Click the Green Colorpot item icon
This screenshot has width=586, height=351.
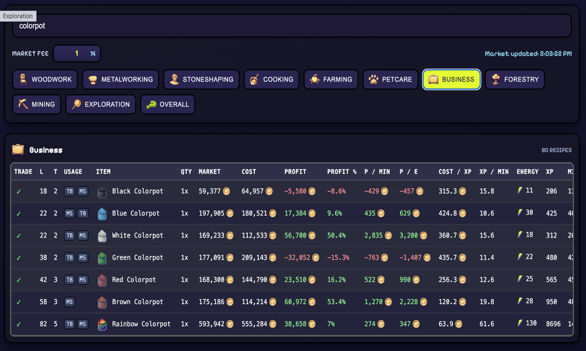pos(102,258)
